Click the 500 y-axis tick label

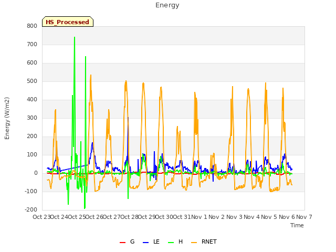[x=32, y=81]
